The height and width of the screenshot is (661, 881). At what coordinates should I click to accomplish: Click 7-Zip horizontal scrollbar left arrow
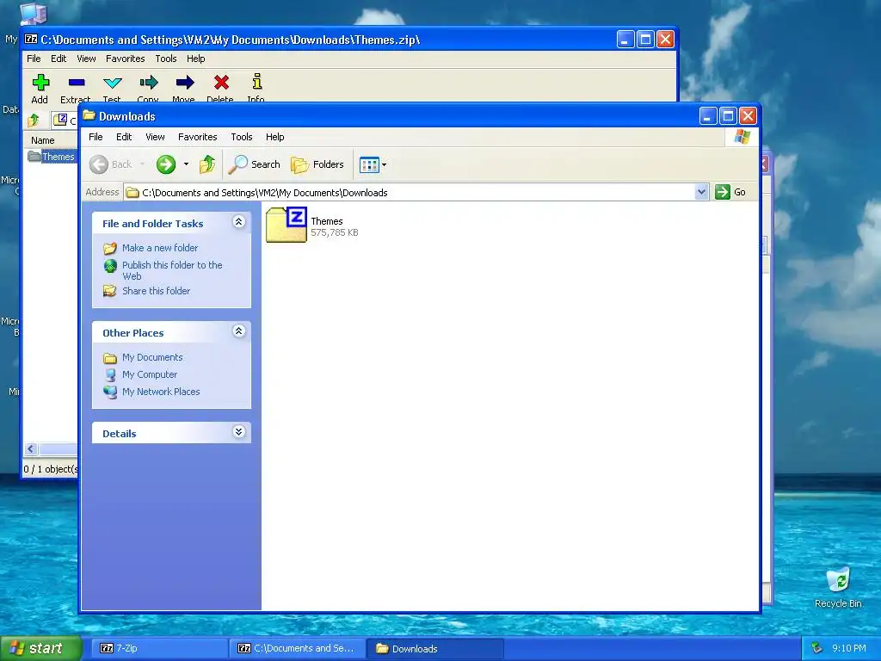click(31, 448)
